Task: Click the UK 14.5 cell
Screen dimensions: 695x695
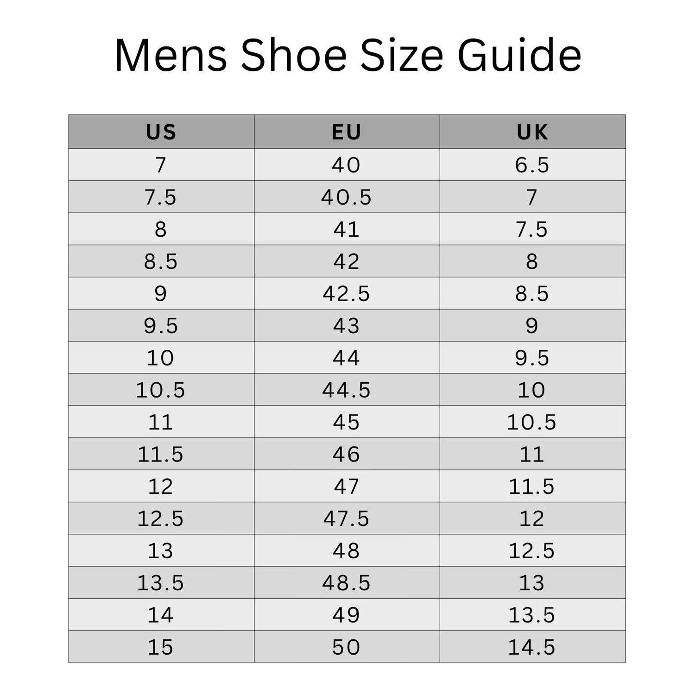Action: (x=532, y=647)
